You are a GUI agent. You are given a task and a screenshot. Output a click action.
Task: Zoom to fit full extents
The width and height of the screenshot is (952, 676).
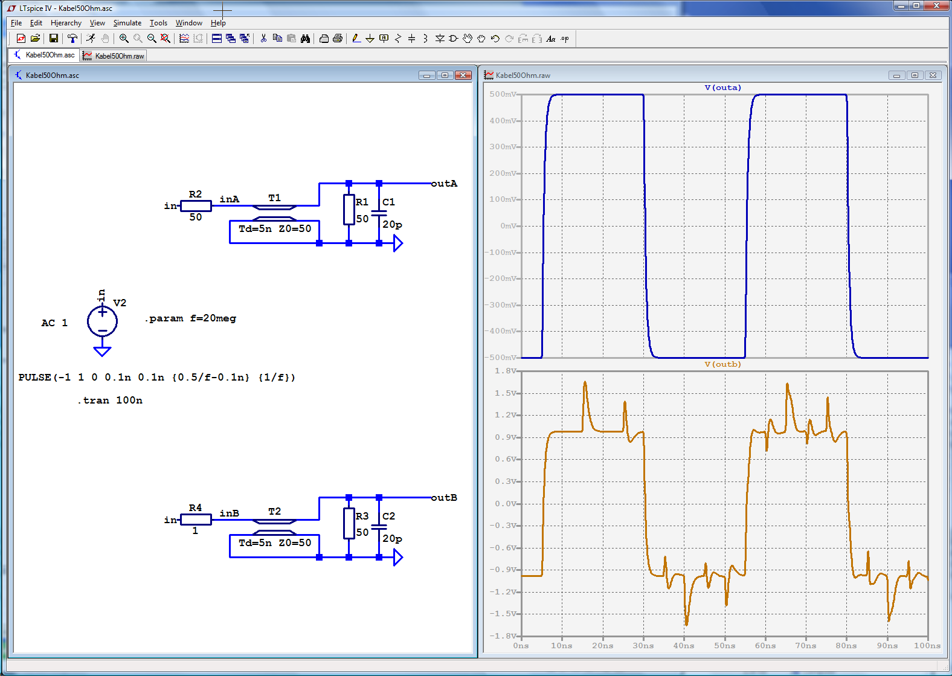(x=166, y=39)
